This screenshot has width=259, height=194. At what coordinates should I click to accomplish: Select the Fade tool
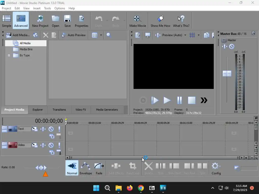pyautogui.click(x=99, y=168)
